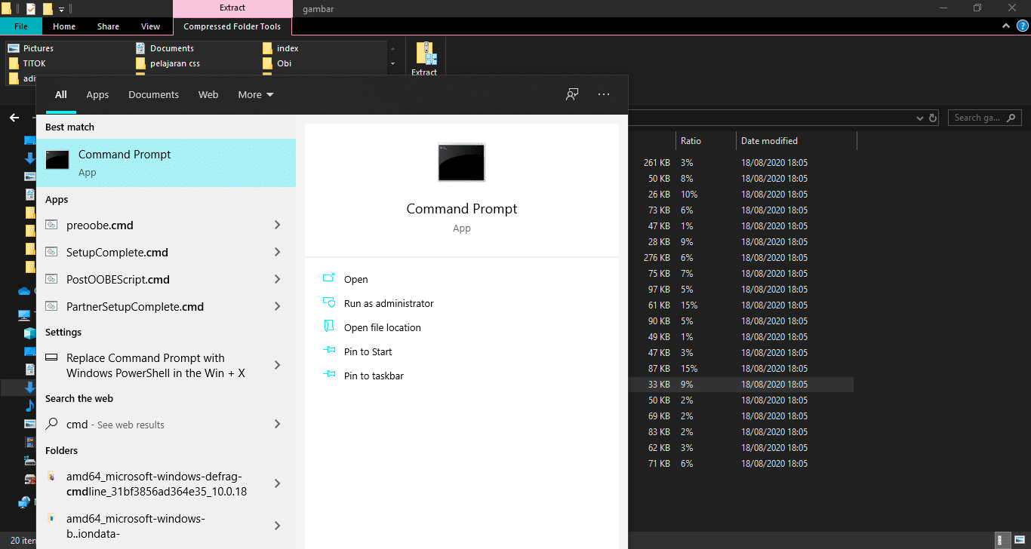Screen dimensions: 1031x549
Task: Click the Open file location icon
Action: (329, 327)
